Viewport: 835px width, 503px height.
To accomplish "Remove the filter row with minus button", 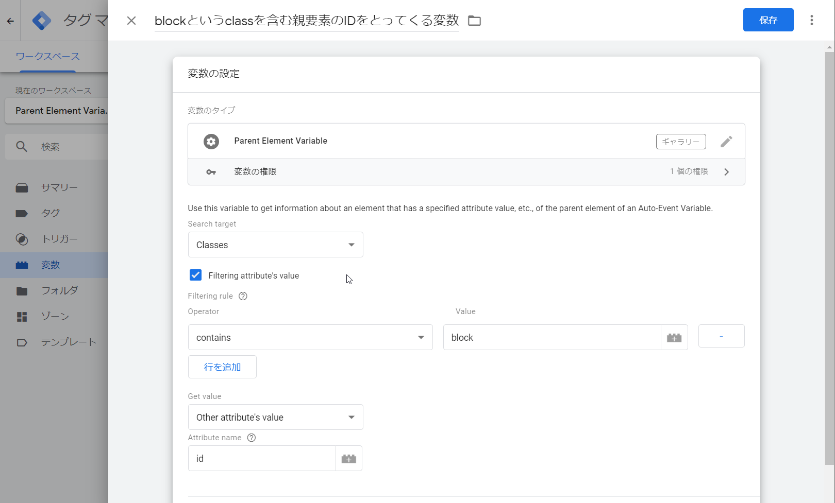I will pyautogui.click(x=721, y=336).
